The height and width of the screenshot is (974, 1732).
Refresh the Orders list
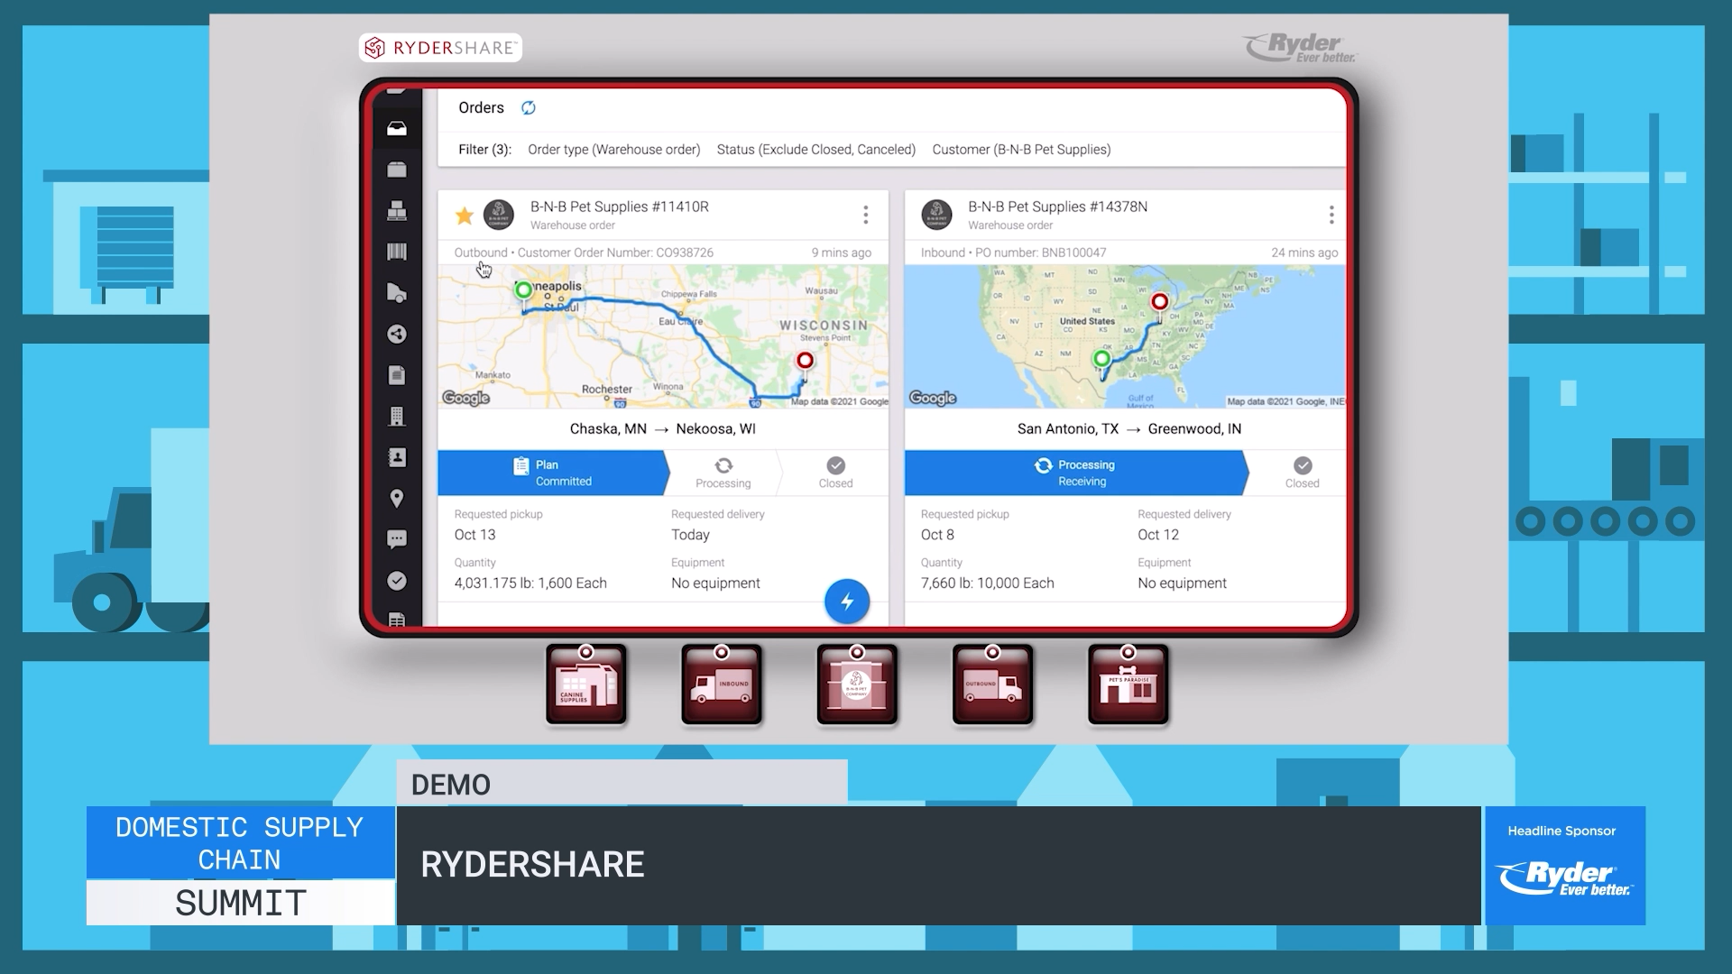[529, 108]
